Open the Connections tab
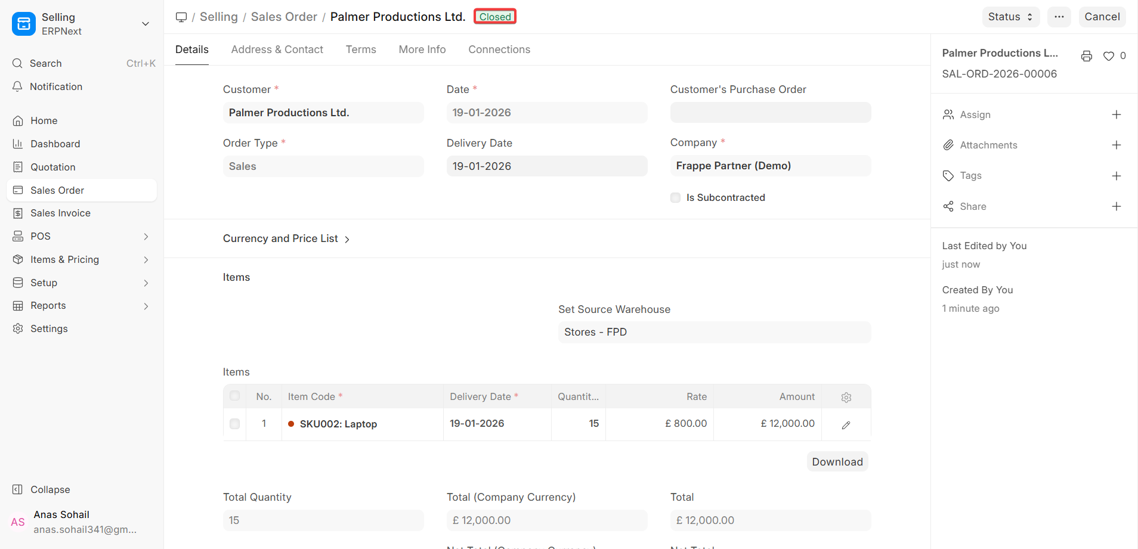The image size is (1138, 549). tap(499, 49)
